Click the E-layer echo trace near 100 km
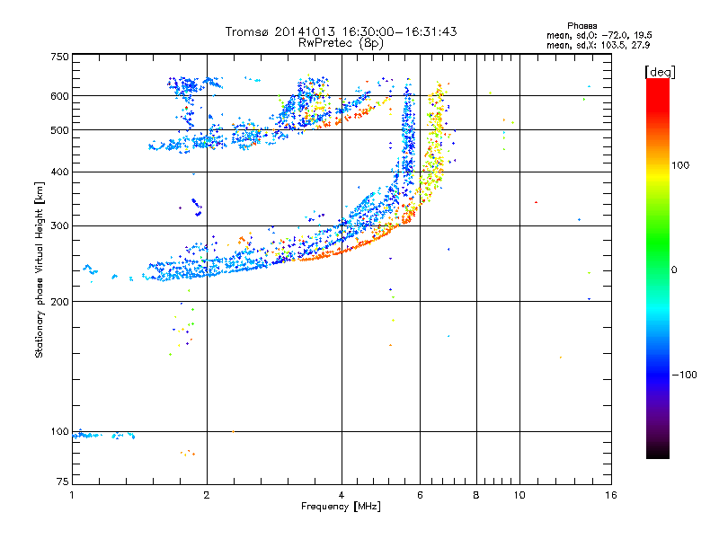719x539 pixels. coord(103,435)
